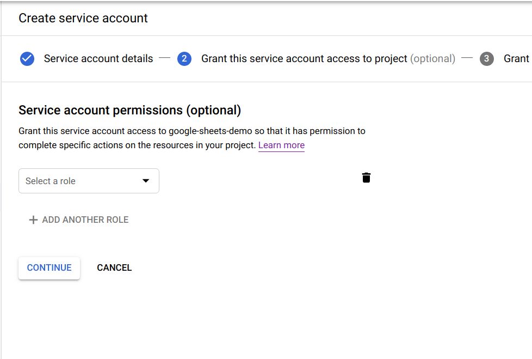
Task: Click the step 2 number circle
Action: click(x=184, y=59)
